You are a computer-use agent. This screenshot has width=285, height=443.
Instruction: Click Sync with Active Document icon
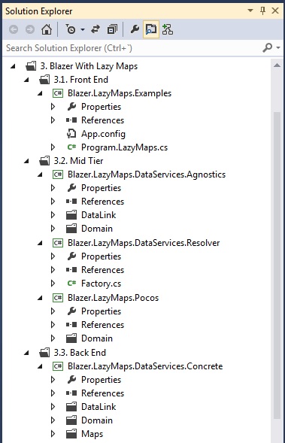96,29
